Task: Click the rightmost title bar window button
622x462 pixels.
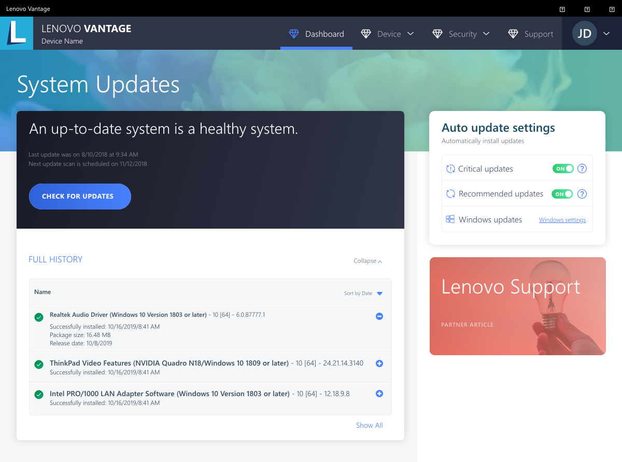Action: (612, 9)
